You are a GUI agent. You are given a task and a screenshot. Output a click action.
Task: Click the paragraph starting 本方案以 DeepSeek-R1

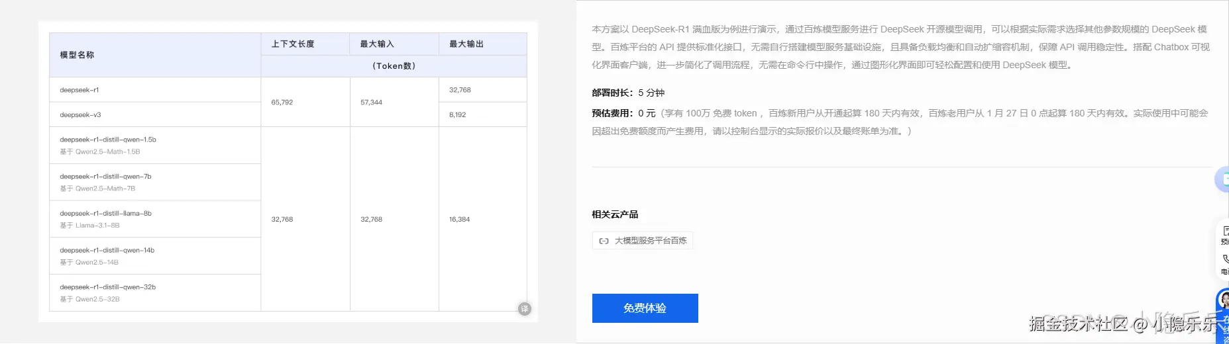pyautogui.click(x=901, y=47)
